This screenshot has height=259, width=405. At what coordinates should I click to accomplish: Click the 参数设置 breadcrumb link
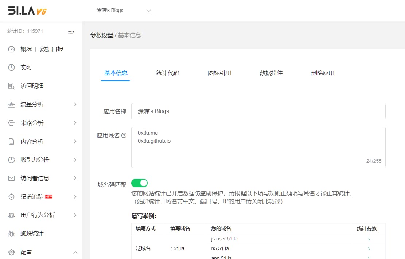(102, 35)
